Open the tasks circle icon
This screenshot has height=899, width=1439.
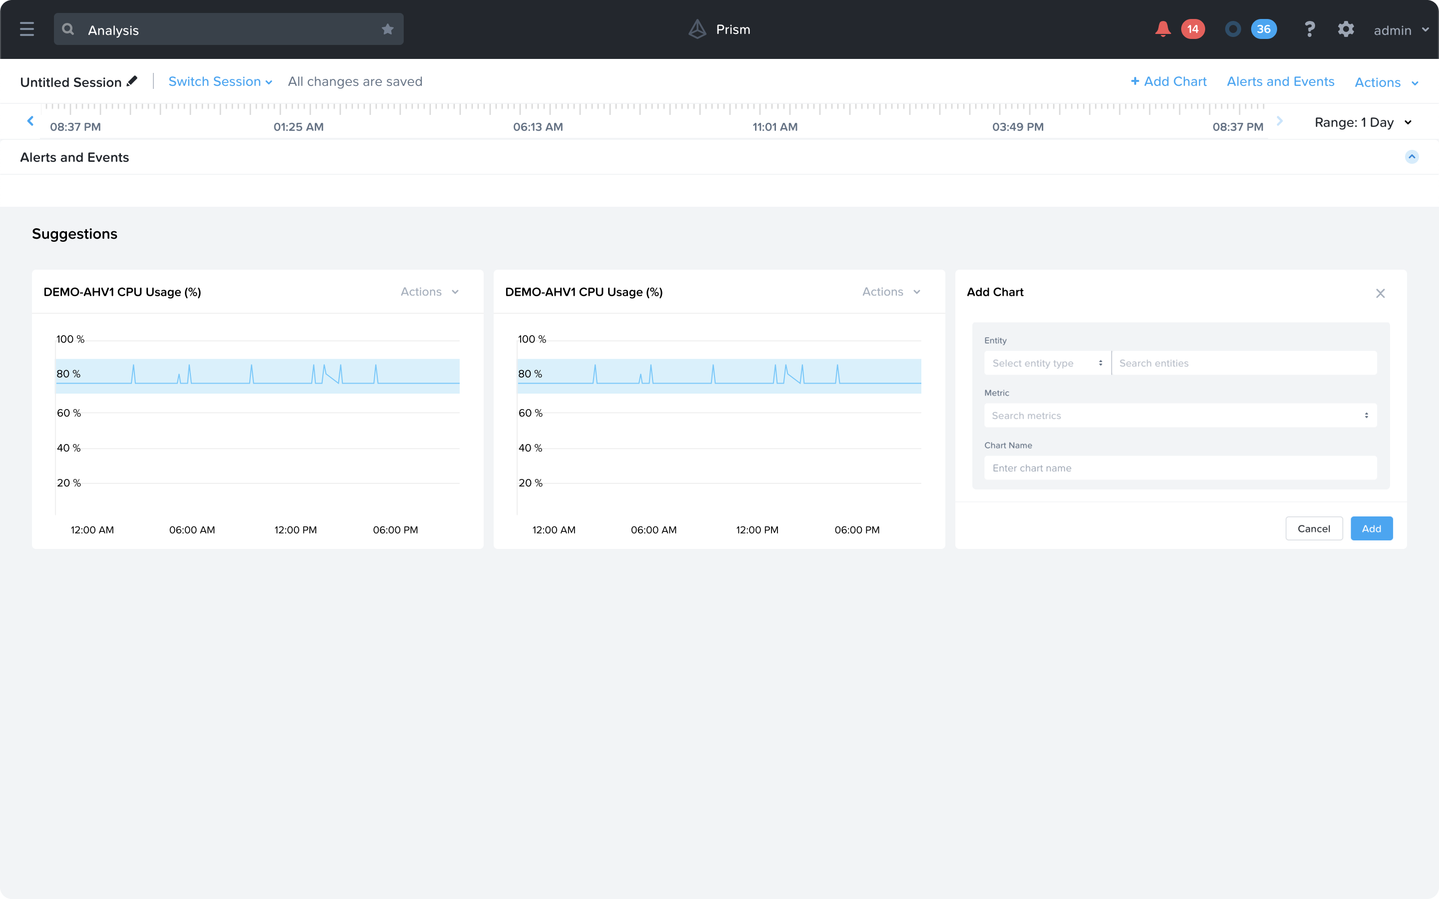tap(1233, 29)
